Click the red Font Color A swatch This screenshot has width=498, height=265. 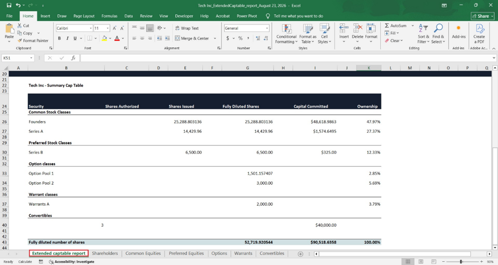pos(117,38)
